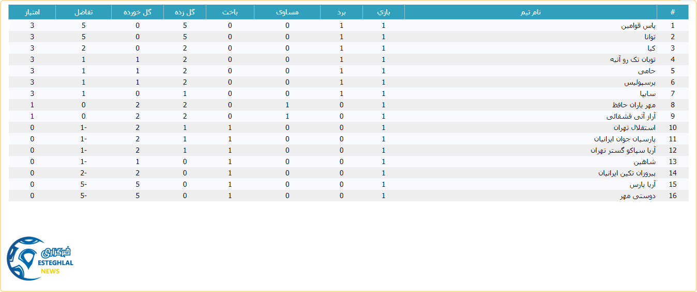Image resolution: width=697 pixels, height=292 pixels.
Task: Click the Esteghlal News logo
Action: (40, 258)
